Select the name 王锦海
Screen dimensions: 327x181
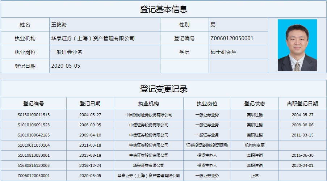(59, 25)
